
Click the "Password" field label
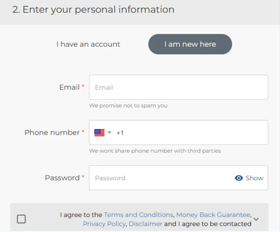coord(62,178)
